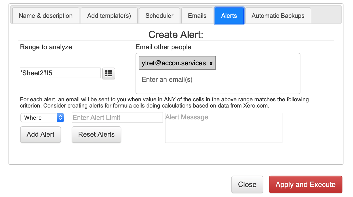This screenshot has width=353, height=197.
Task: Click the Range to analyze label
Action: 46,47
